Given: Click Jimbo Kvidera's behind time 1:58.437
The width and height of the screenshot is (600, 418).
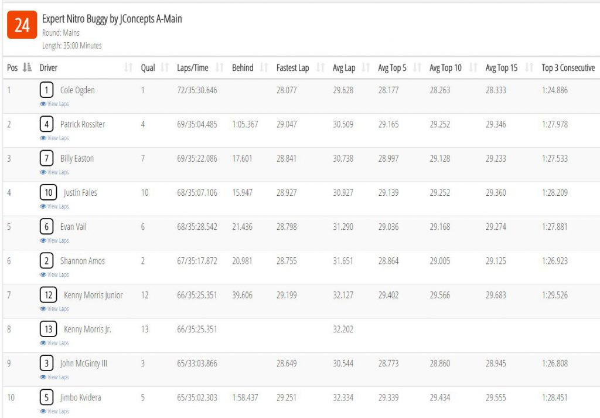Looking at the screenshot, I should 245,397.
